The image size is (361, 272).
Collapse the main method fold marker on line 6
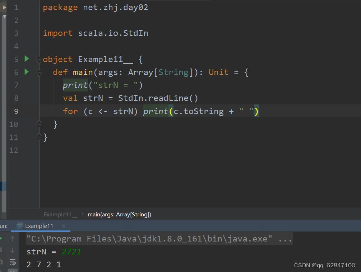click(x=39, y=72)
